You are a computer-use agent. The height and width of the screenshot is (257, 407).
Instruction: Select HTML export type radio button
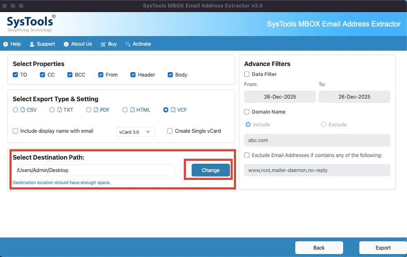point(125,110)
